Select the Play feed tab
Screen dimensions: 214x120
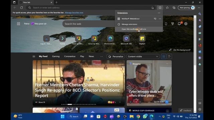point(82,56)
